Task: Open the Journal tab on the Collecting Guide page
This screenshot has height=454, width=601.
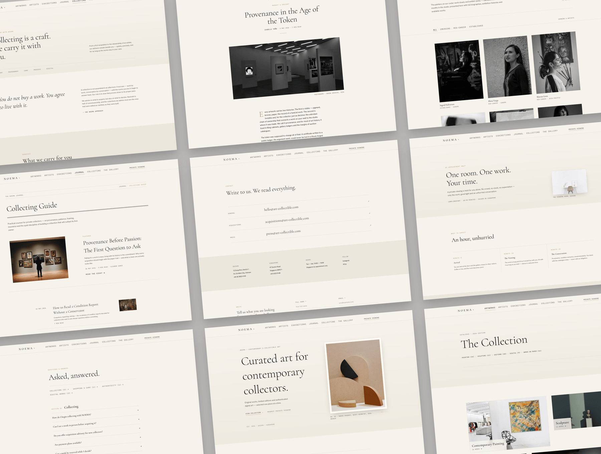Action: 79,173
